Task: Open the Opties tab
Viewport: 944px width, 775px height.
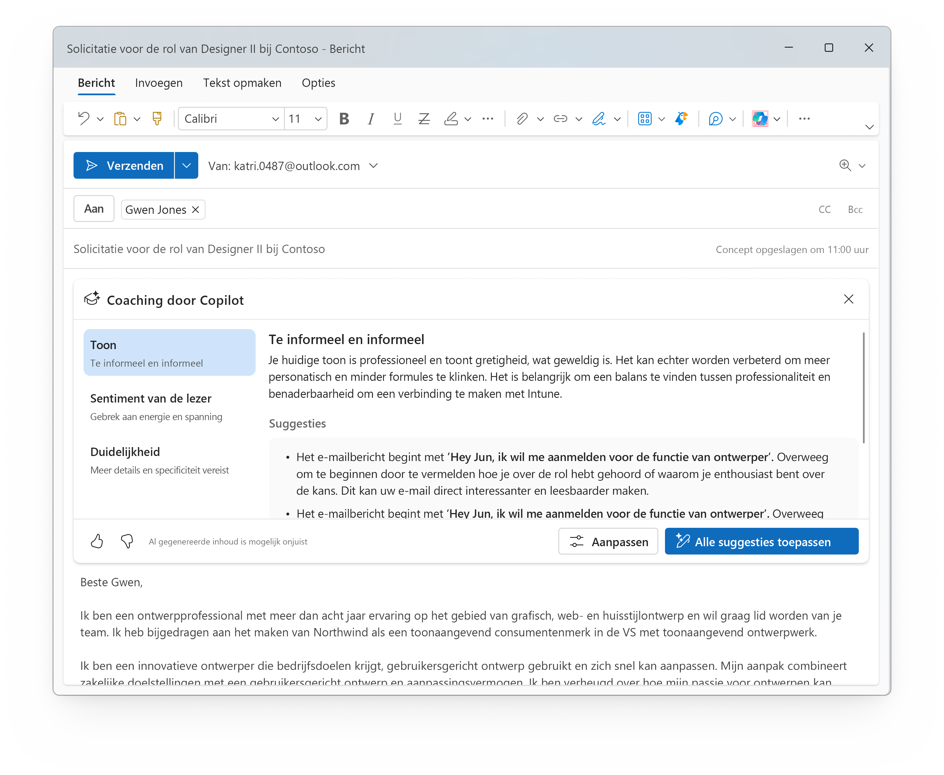Action: [x=318, y=83]
